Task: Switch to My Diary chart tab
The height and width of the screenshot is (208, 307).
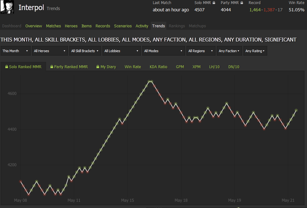Action: tap(106, 67)
